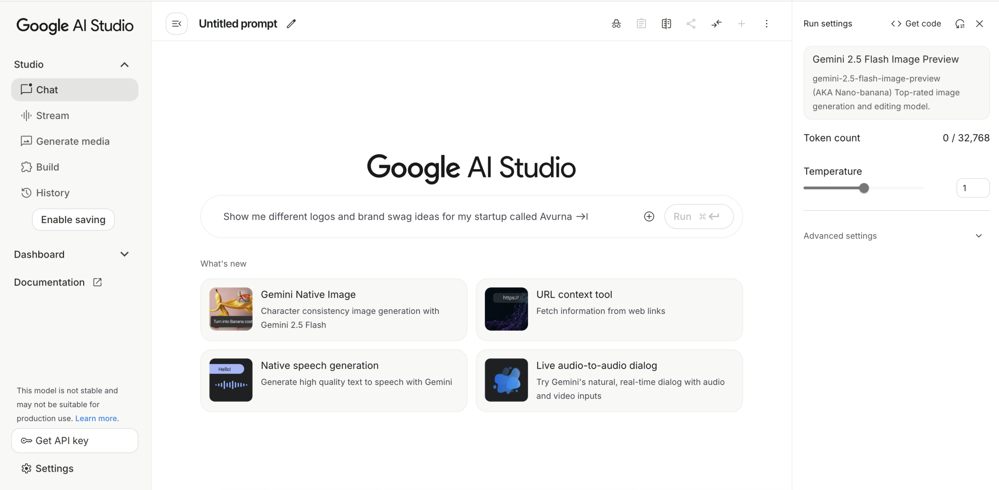Click the Google AI Studio sidebar logo
The width and height of the screenshot is (999, 490).
(75, 26)
